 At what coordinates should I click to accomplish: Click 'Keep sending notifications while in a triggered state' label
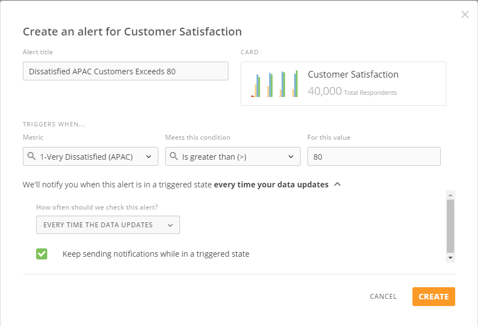pyautogui.click(x=156, y=254)
